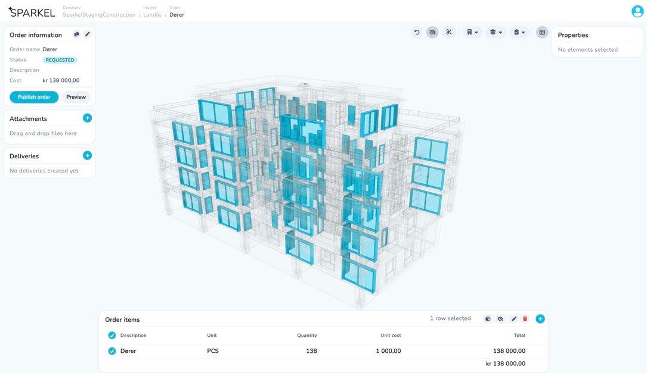Expand the layers dropdown in toolbar
This screenshot has width=647, height=373.
496,32
